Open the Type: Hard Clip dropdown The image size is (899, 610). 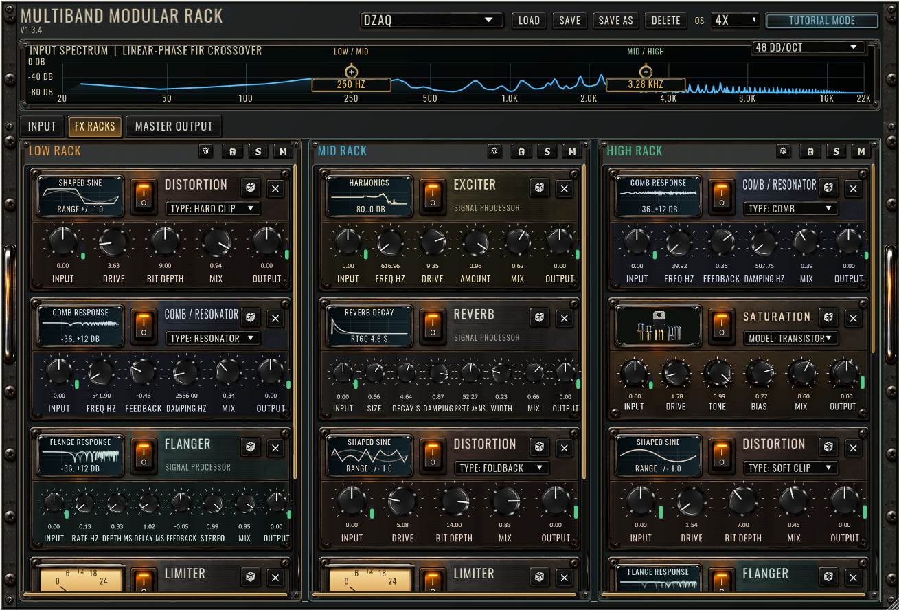[x=213, y=208]
